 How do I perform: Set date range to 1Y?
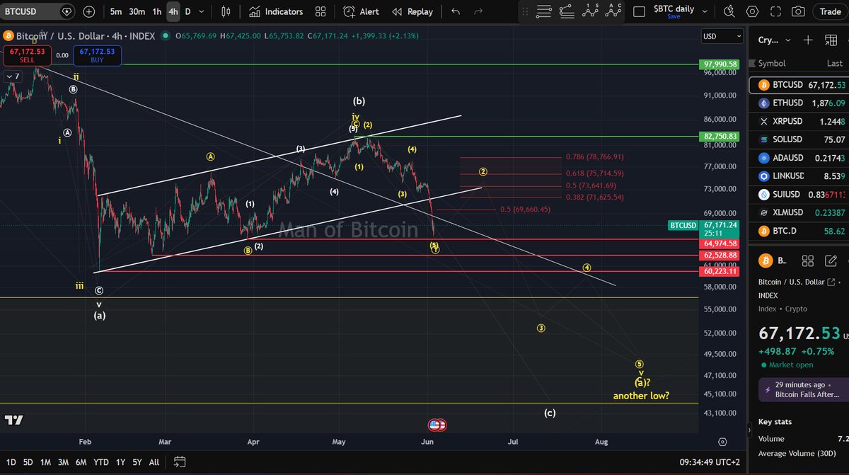(x=120, y=462)
